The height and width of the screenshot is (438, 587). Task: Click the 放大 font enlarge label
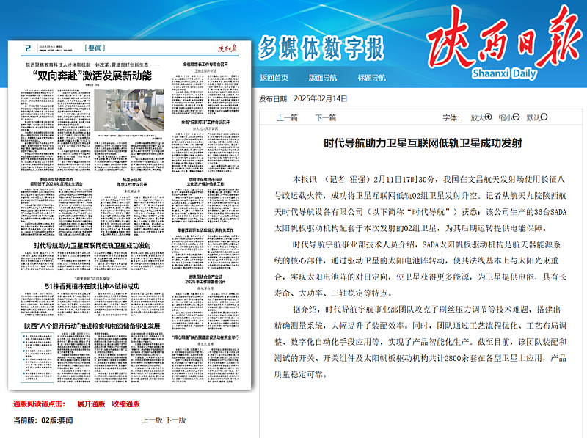[478, 118]
